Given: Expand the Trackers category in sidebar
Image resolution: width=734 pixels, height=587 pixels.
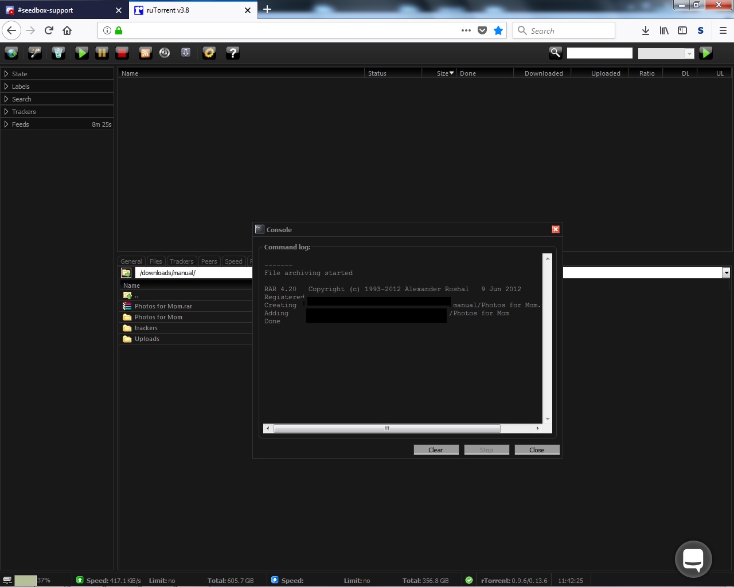Looking at the screenshot, I should [x=24, y=112].
